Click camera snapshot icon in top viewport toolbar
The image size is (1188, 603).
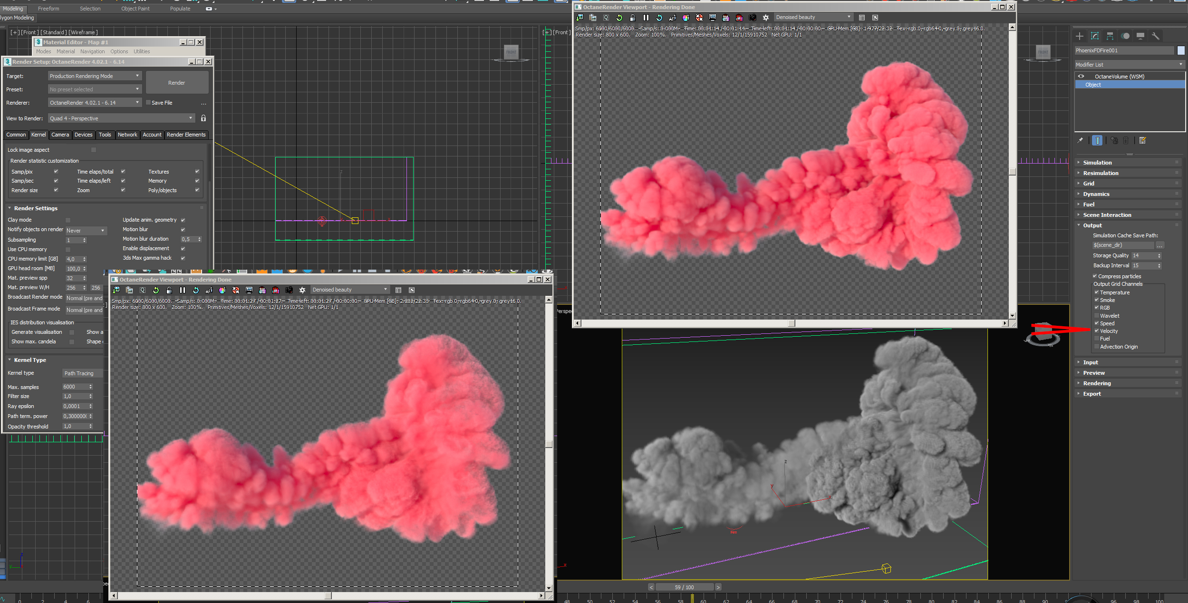pos(752,18)
